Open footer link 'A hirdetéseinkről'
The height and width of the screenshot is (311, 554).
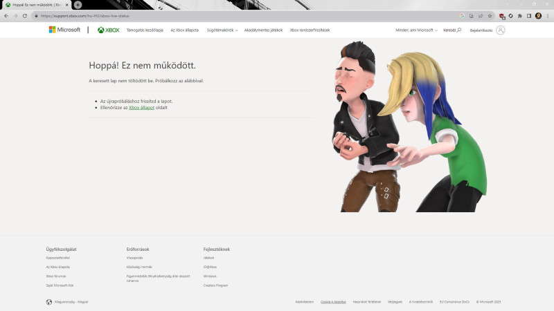click(421, 302)
